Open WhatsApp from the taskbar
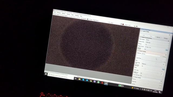Screen dimensions: 173x97 click(98, 82)
